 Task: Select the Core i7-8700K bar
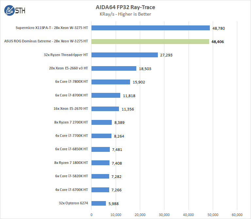[106, 95]
